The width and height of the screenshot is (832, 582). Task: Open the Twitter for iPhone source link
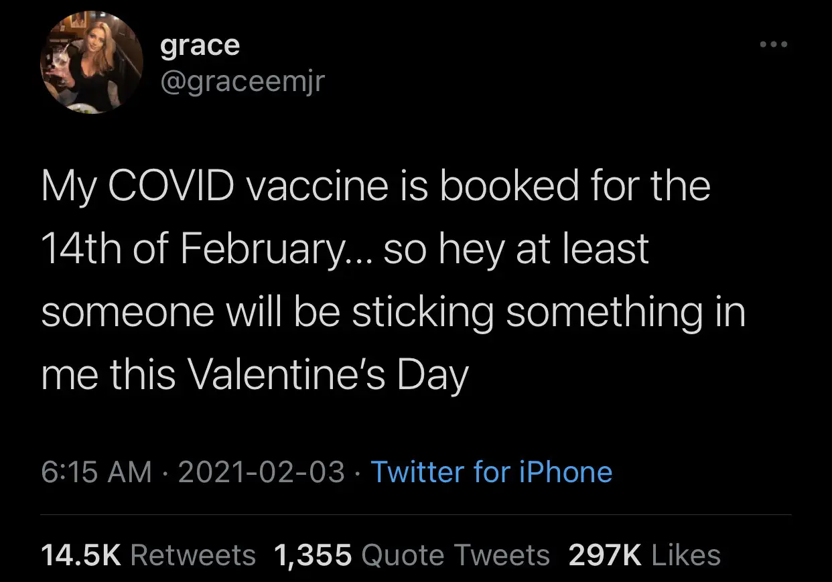(491, 472)
